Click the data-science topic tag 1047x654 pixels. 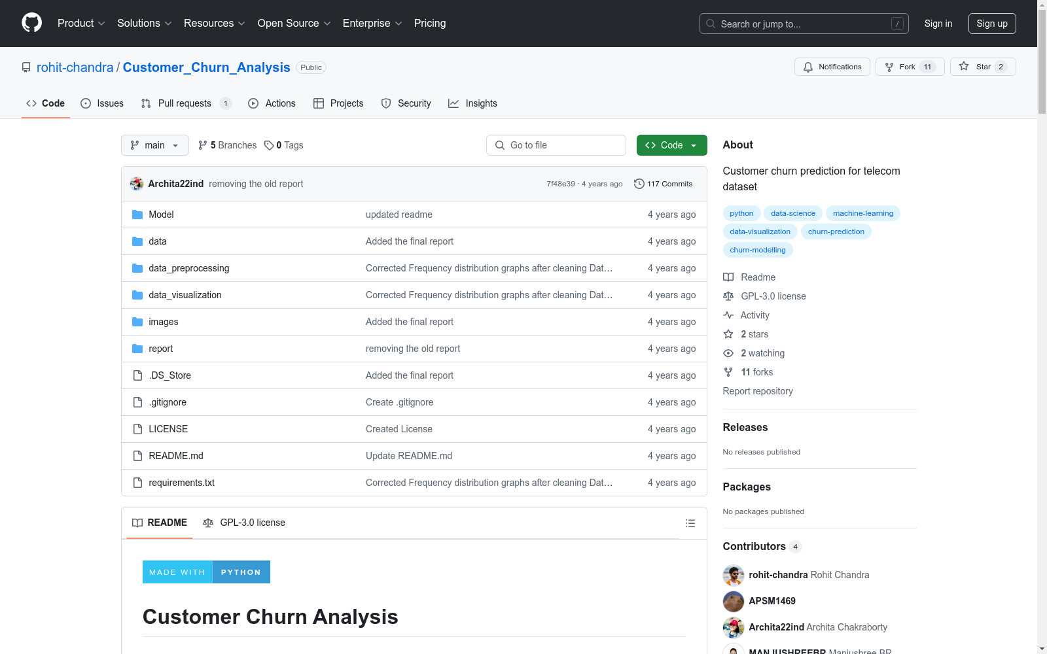793,213
